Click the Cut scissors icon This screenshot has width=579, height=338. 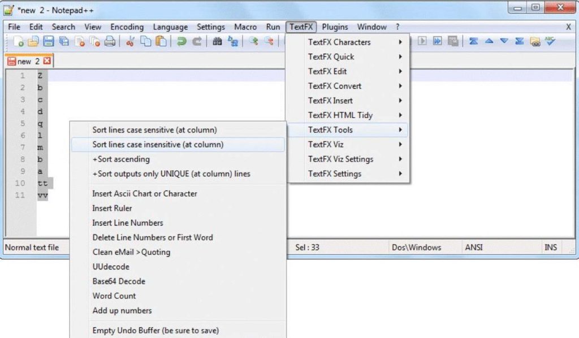[x=130, y=41]
